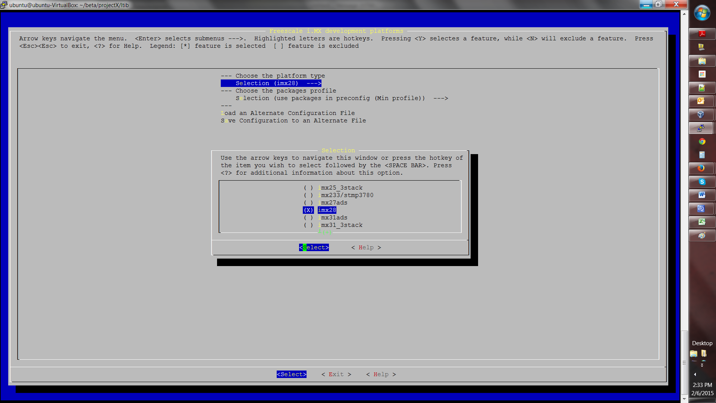Image resolution: width=716 pixels, height=403 pixels.
Task: Click the terminal vertical scrollbar thumb
Action: point(684,362)
